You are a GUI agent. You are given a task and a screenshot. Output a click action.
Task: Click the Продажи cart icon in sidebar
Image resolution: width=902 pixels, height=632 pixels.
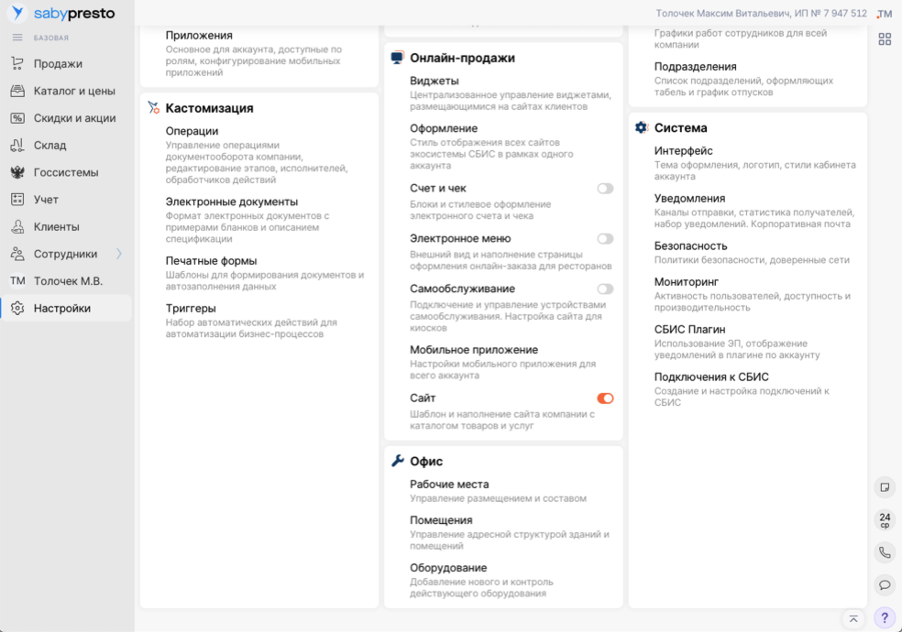pyautogui.click(x=17, y=64)
